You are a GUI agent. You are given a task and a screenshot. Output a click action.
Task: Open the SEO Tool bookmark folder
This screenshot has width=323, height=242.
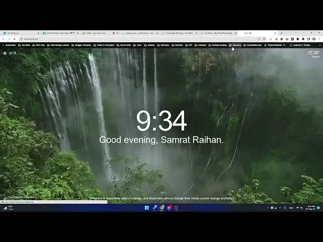pos(38,45)
